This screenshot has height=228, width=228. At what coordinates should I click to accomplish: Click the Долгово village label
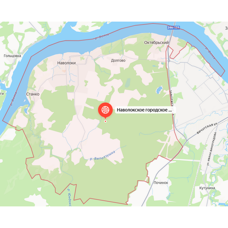pos(118,60)
